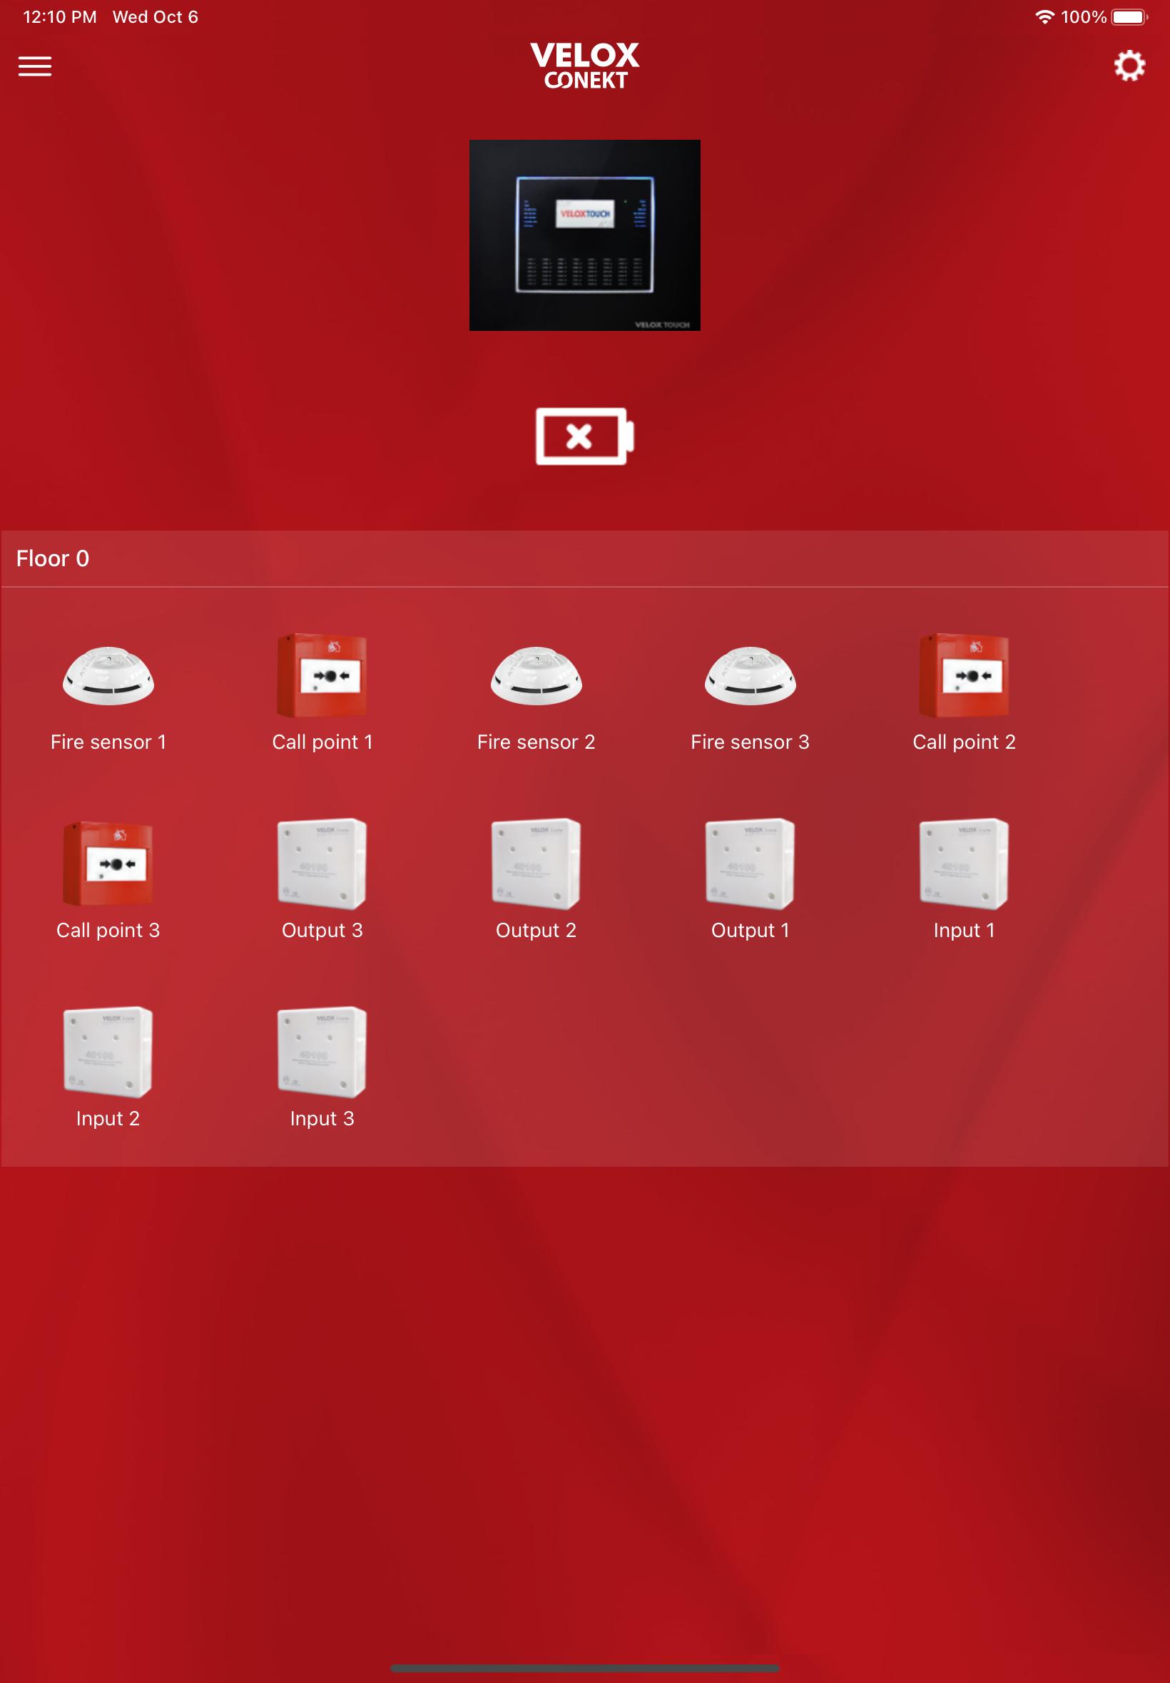Click the 'Output 3' label
This screenshot has width=1170, height=1683.
pyautogui.click(x=322, y=931)
